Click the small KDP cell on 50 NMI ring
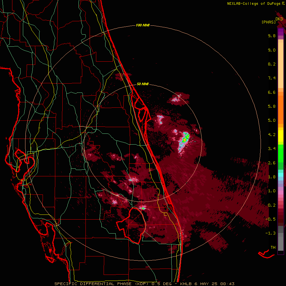The width and height of the screenshot is (286, 286). tap(178, 99)
